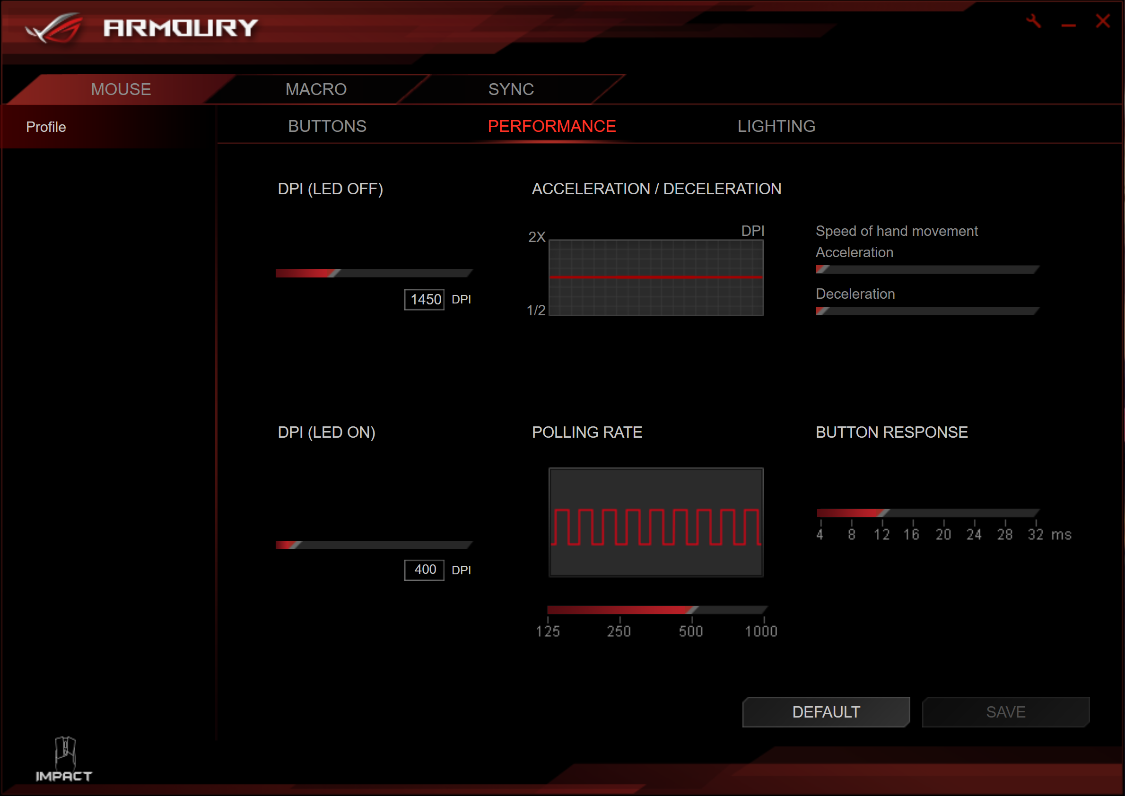The height and width of the screenshot is (796, 1125).
Task: Switch to the MACRO tab
Action: [316, 89]
